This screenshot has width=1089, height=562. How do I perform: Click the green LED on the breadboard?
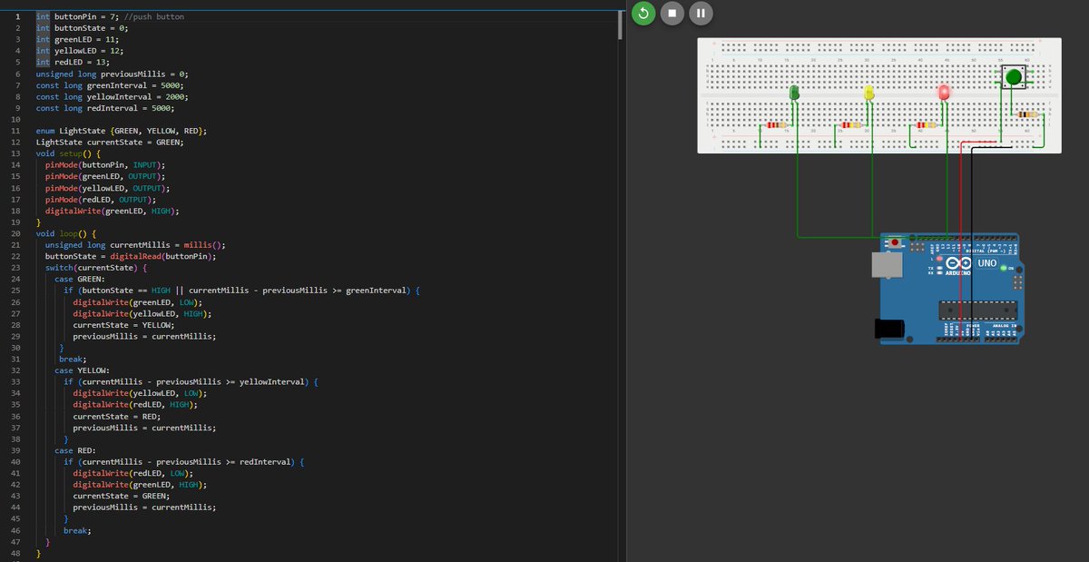click(x=795, y=93)
